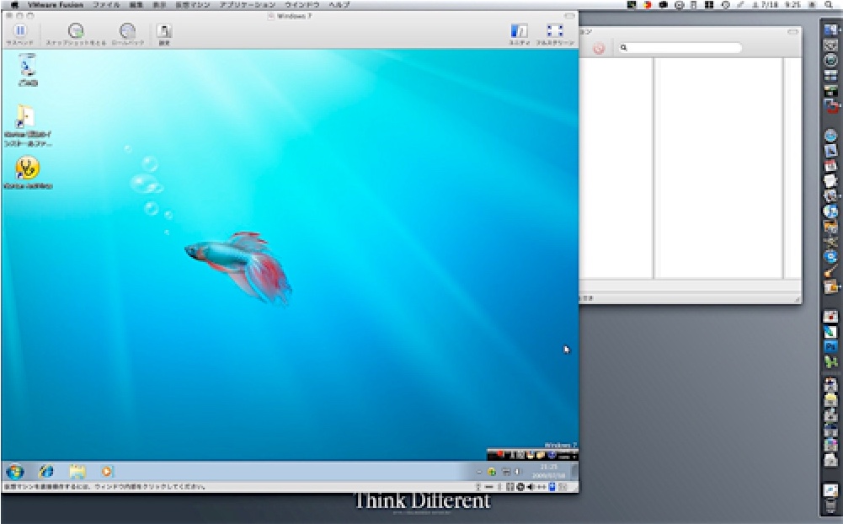Switch to Unity view in VMware toolbar
This screenshot has height=524, width=843.
pos(520,30)
